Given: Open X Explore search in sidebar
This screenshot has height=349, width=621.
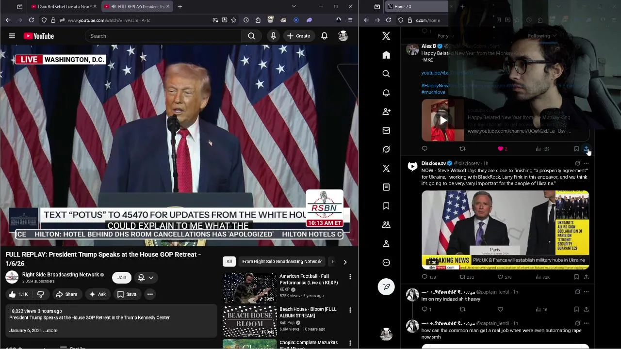Looking at the screenshot, I should coord(386,74).
